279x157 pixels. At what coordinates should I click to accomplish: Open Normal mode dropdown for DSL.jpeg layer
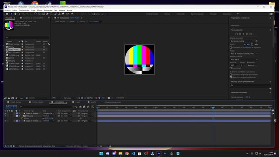tap(48, 116)
